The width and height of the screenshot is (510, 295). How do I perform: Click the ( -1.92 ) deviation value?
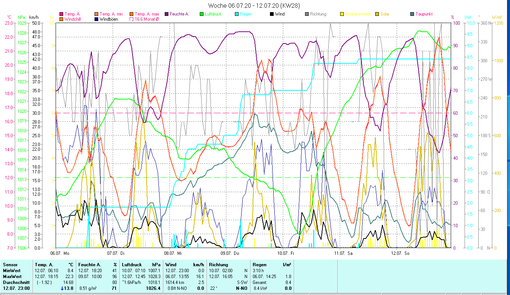click(x=45, y=282)
